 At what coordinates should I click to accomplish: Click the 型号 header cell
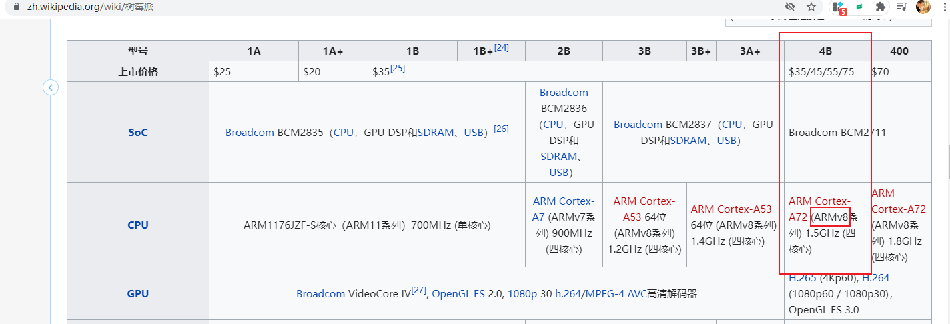pyautogui.click(x=138, y=51)
